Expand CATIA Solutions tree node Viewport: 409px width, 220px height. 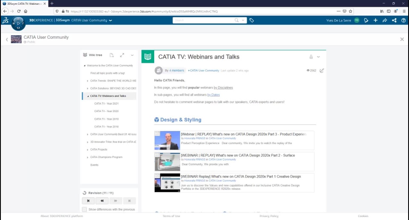[x=88, y=88]
